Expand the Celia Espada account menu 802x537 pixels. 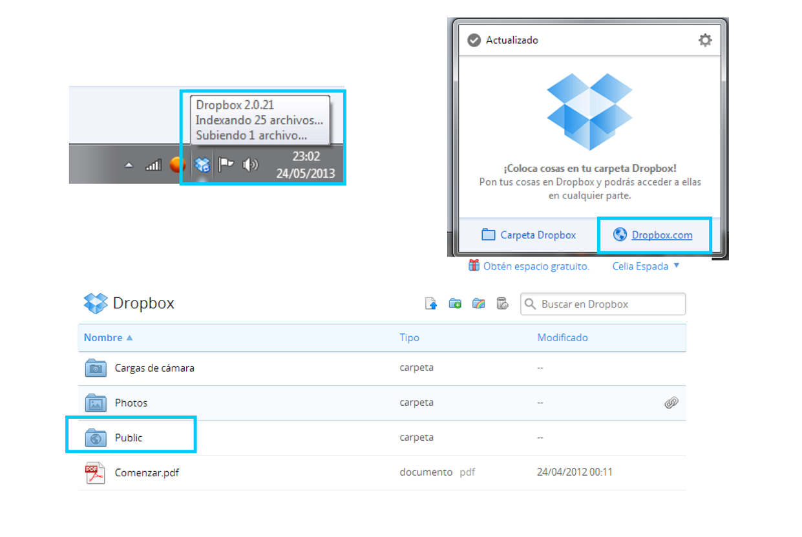646,266
